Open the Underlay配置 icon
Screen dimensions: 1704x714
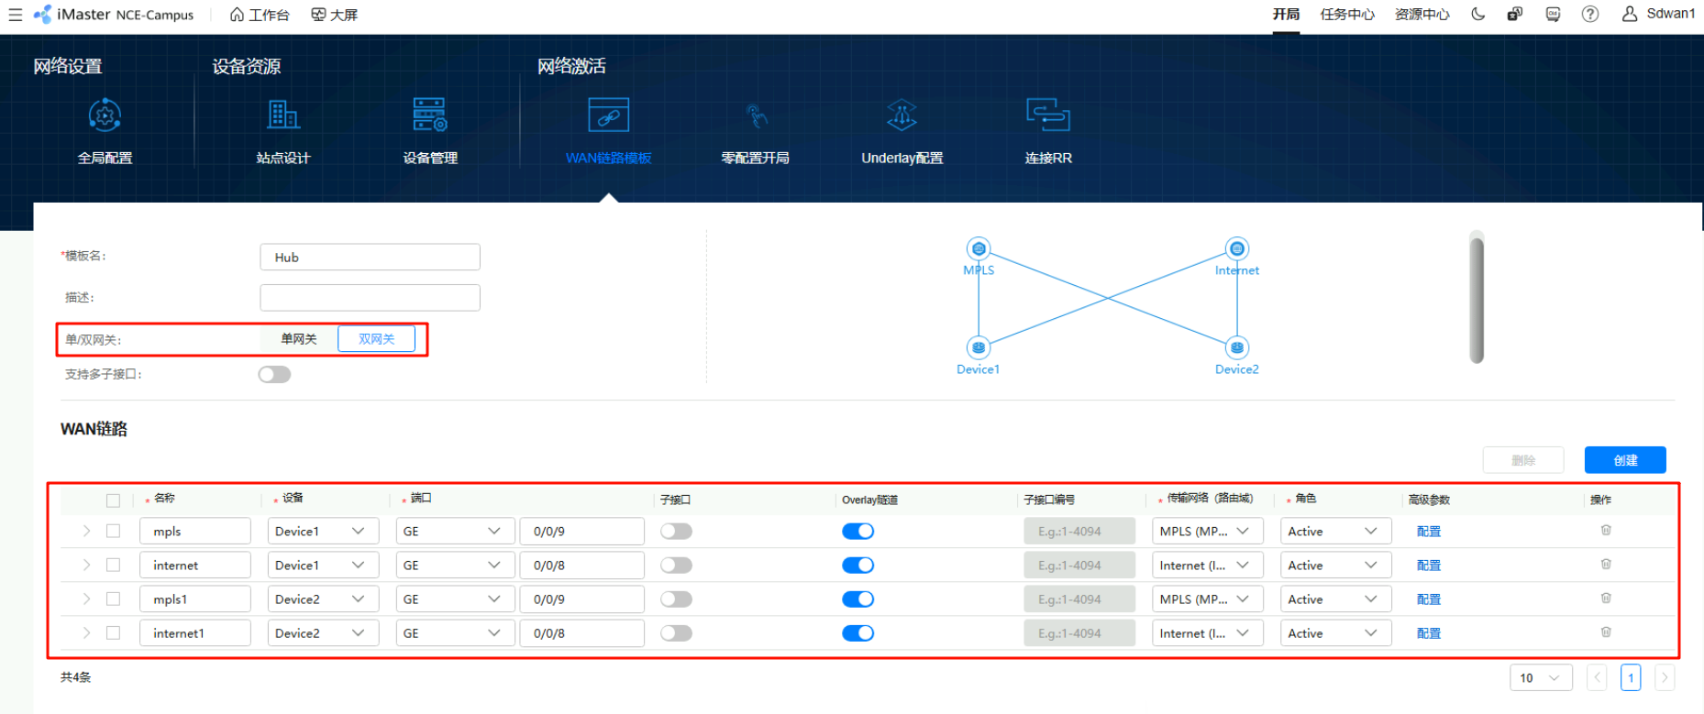[902, 116]
